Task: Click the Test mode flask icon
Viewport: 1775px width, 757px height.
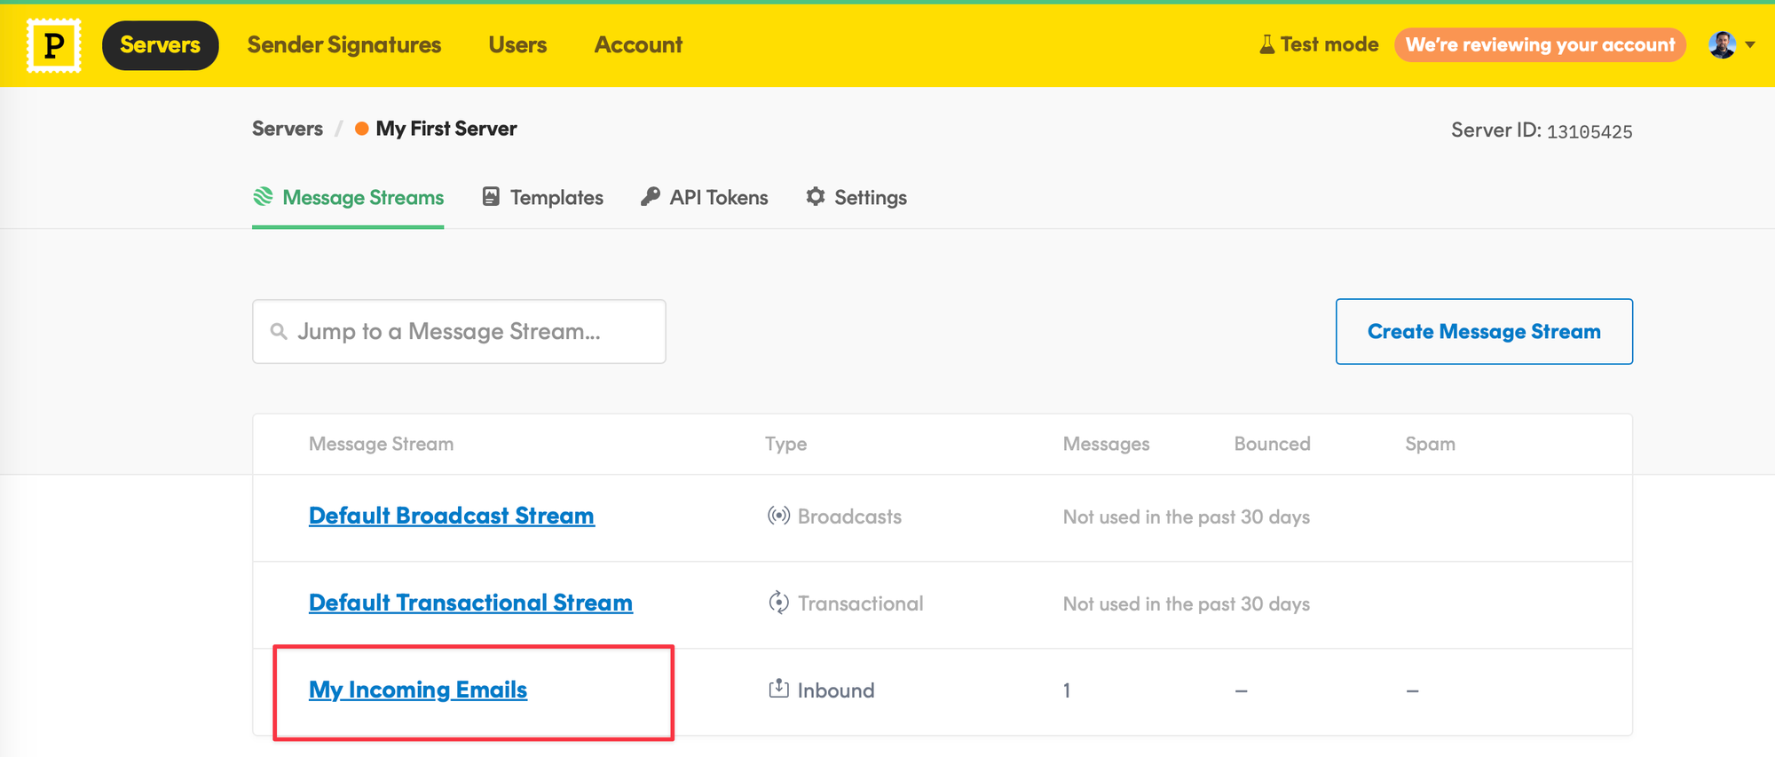Action: [1266, 45]
